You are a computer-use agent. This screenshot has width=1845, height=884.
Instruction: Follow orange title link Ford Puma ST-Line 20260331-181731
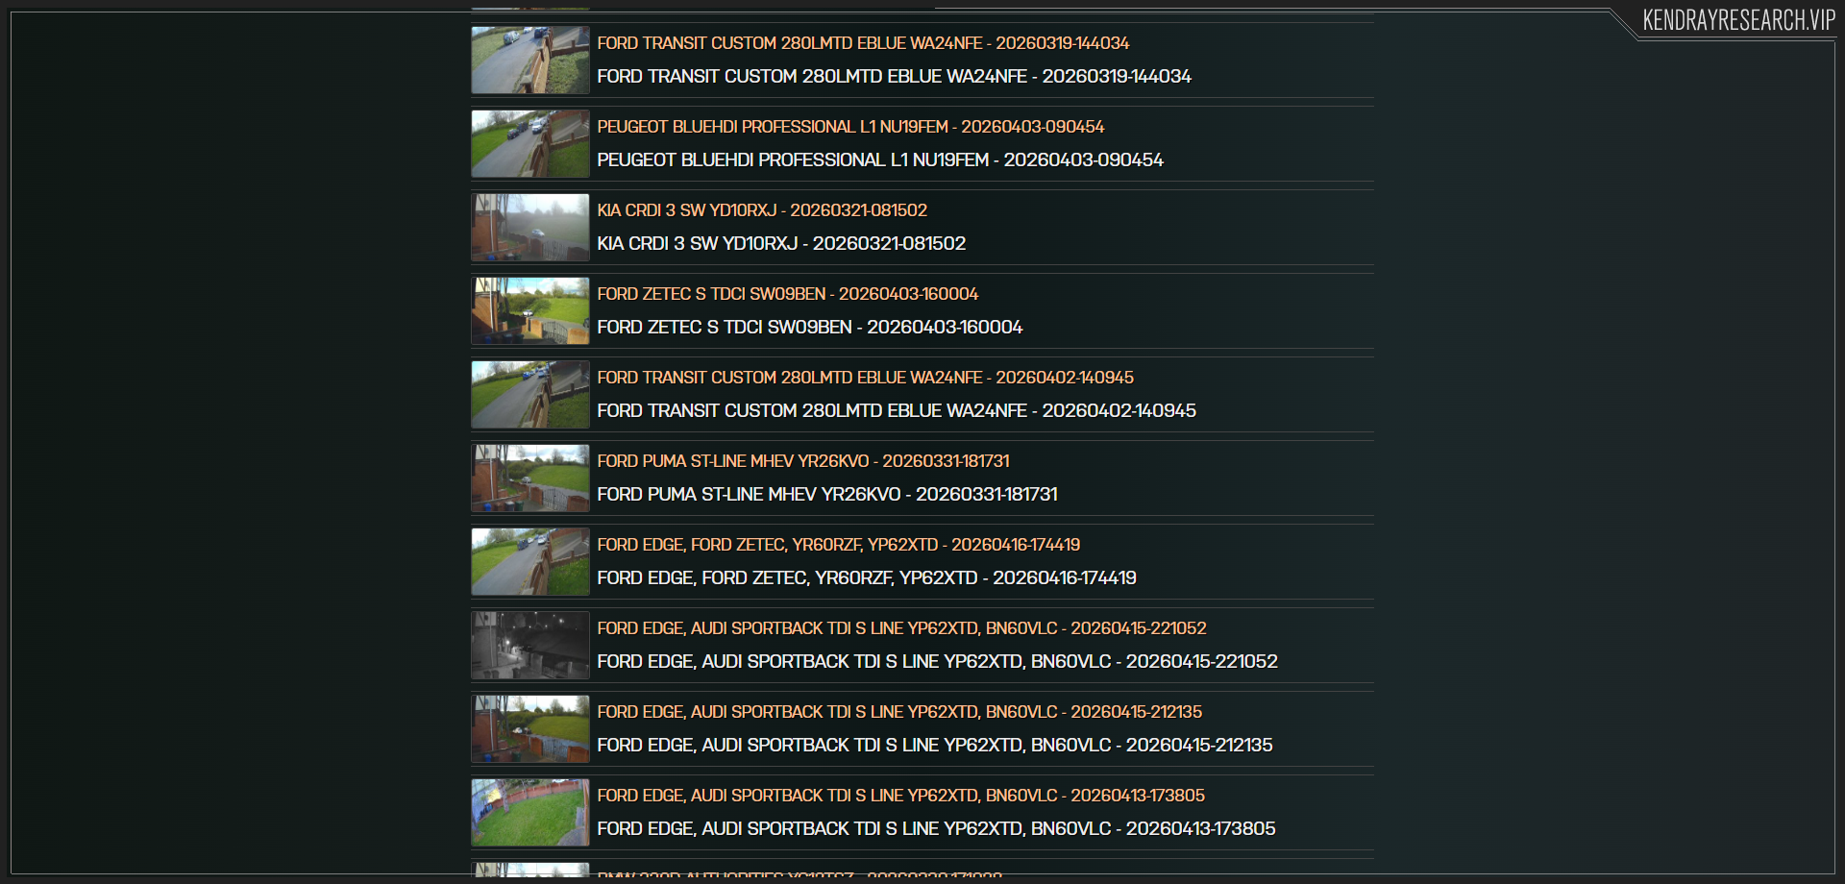(803, 461)
